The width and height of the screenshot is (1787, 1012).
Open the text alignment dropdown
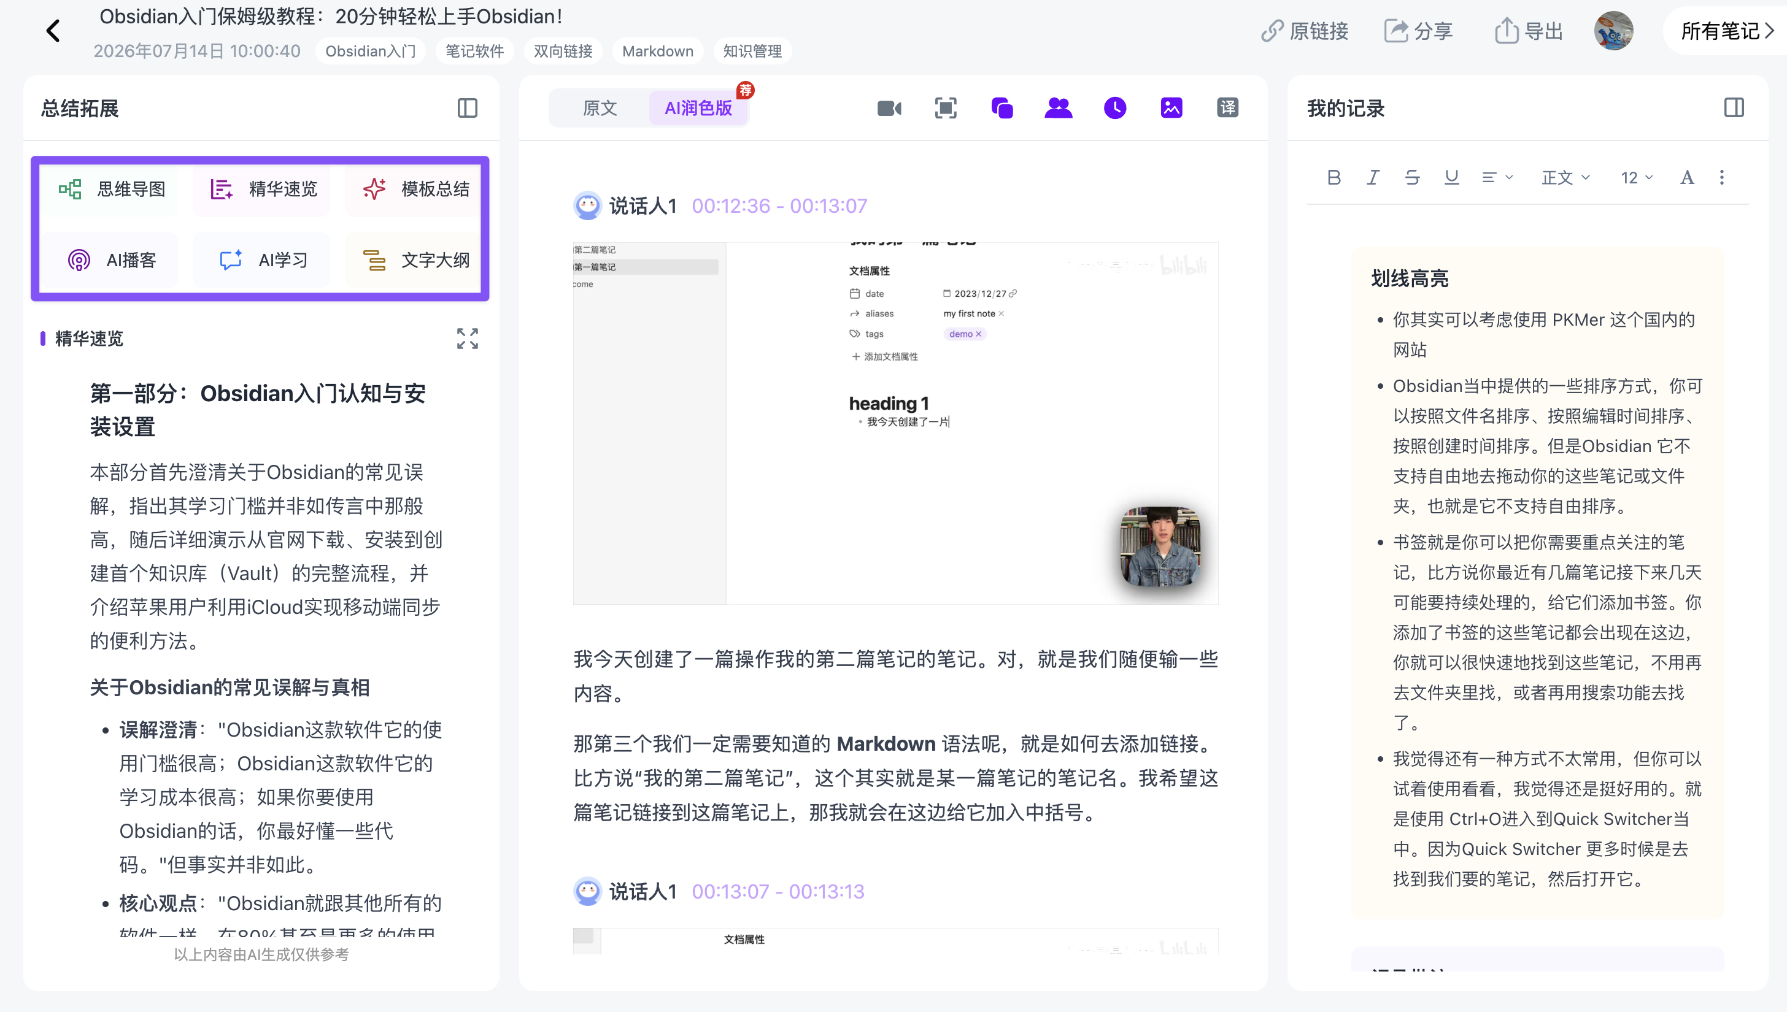1497,177
